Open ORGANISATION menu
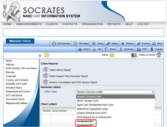Screen dimensions: 167x127 [x=92, y=24]
